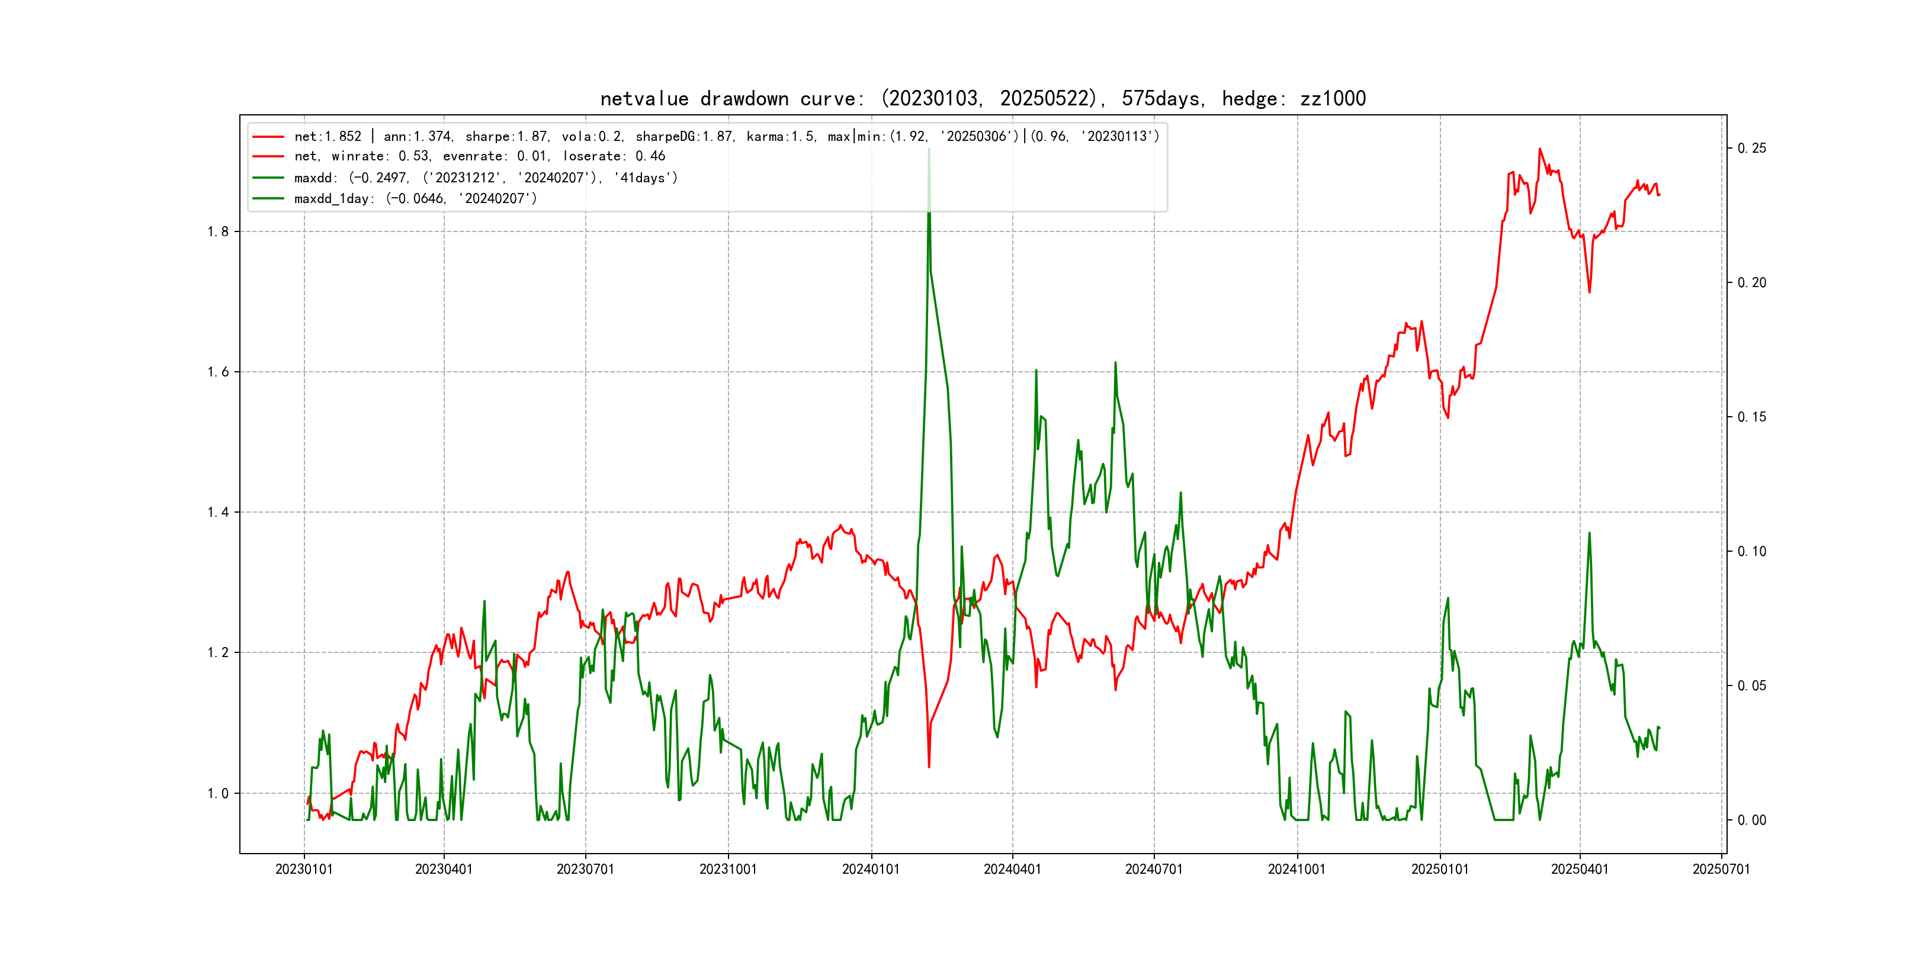Click the 20240101 x-axis date label
The width and height of the screenshot is (1919, 959).
coord(871,869)
